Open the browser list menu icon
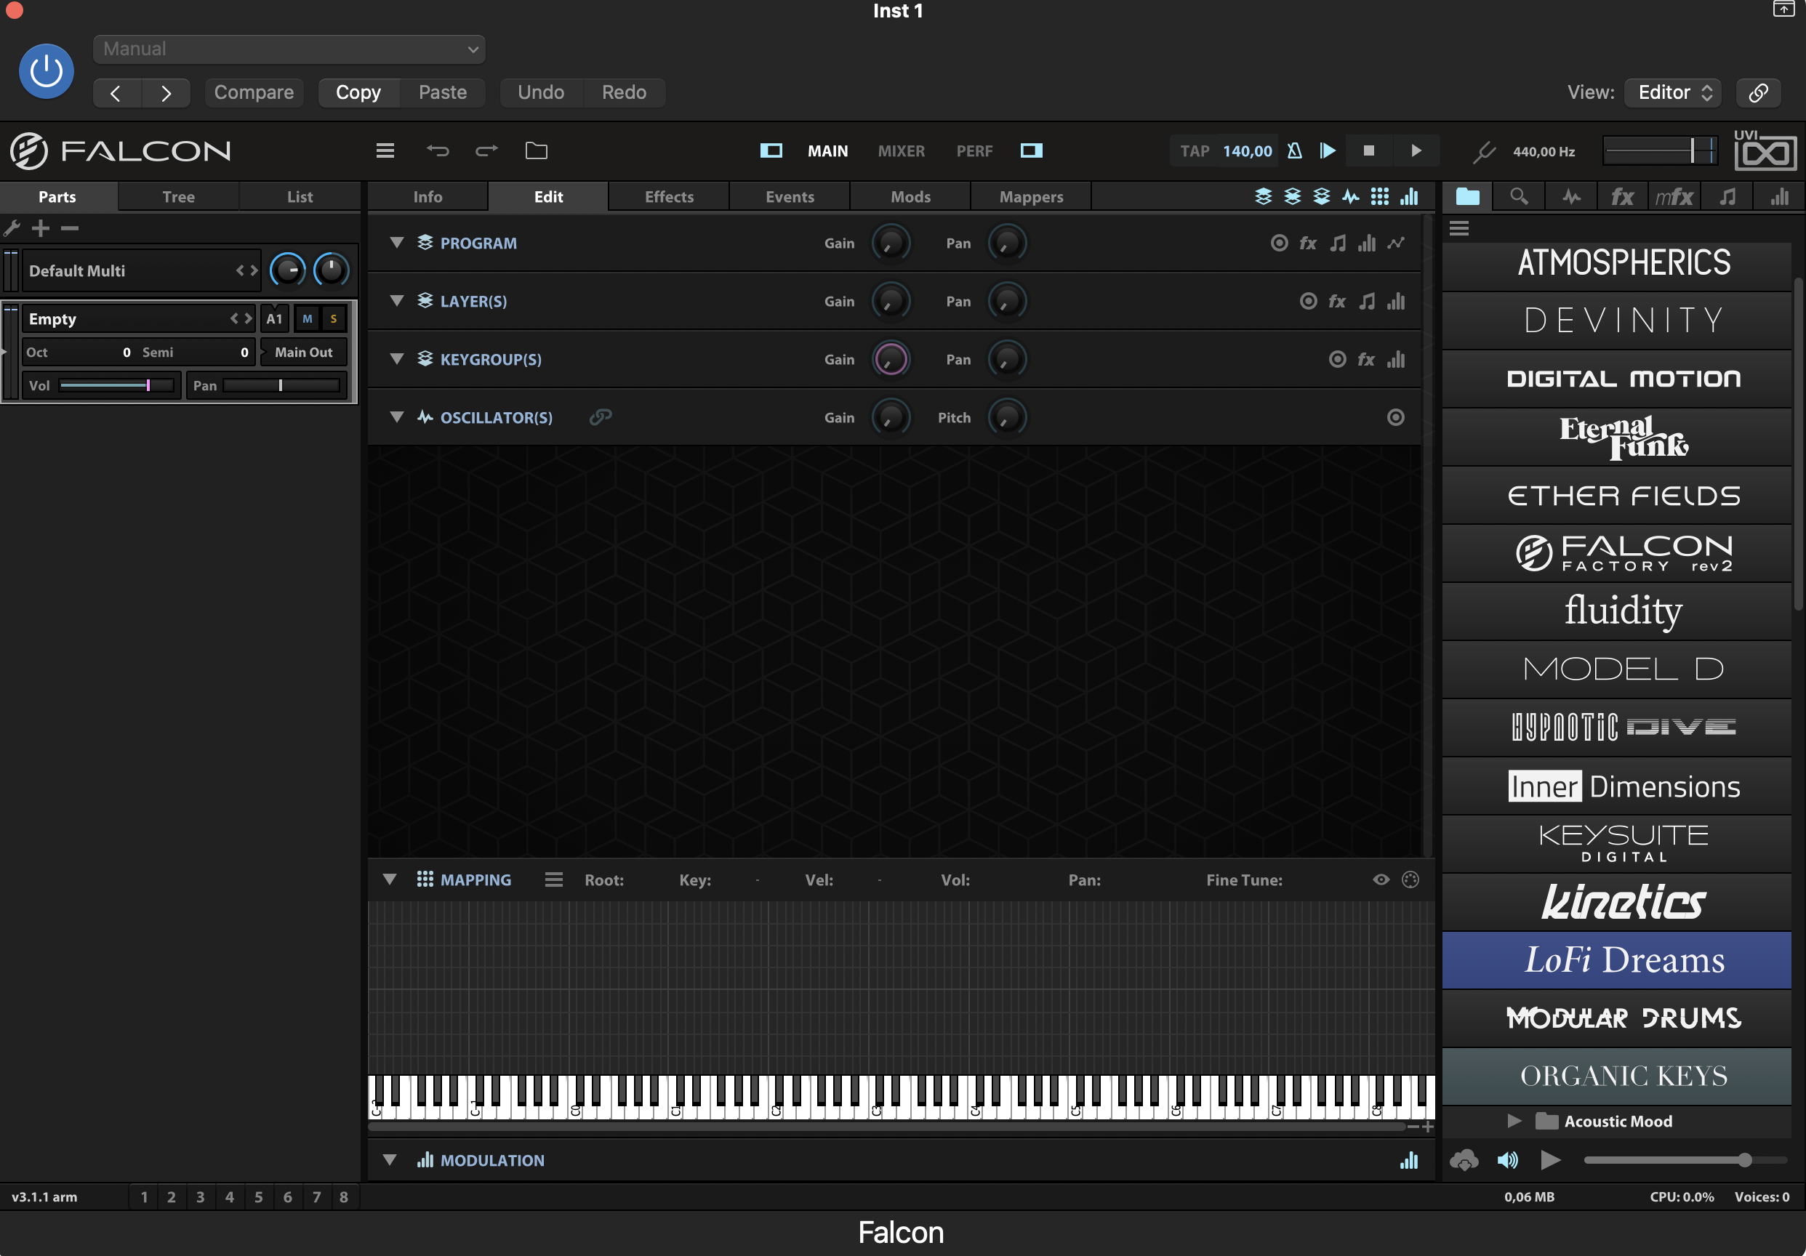Screen dimensions: 1806x1256 click(1459, 228)
